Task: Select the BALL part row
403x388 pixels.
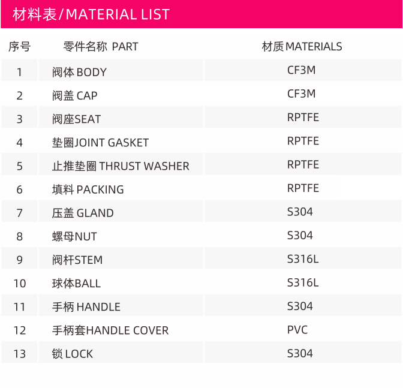Action: click(x=201, y=282)
